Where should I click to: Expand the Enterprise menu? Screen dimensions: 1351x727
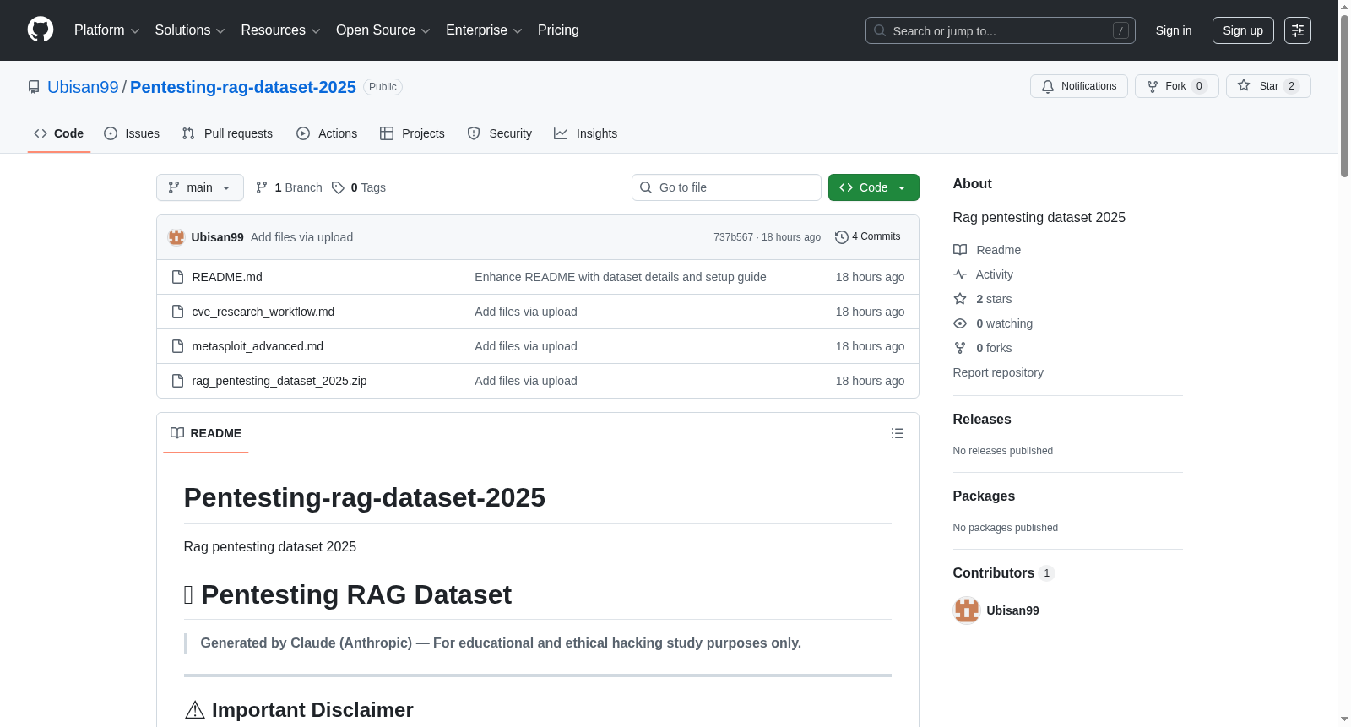point(484,30)
